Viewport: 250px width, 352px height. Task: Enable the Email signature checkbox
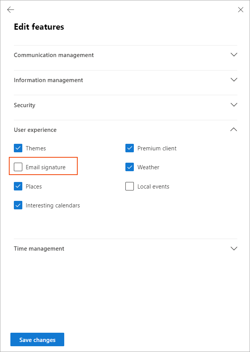point(18,167)
